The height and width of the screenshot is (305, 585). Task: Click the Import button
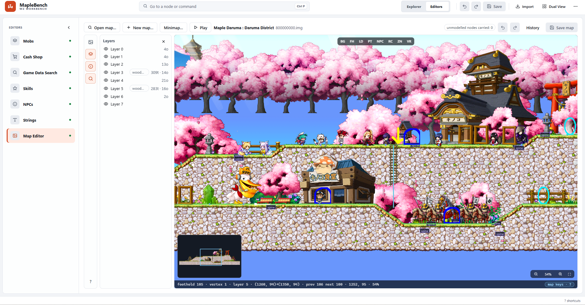(x=525, y=6)
